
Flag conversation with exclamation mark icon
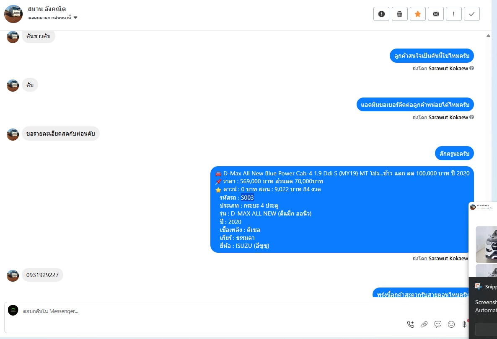coord(453,14)
